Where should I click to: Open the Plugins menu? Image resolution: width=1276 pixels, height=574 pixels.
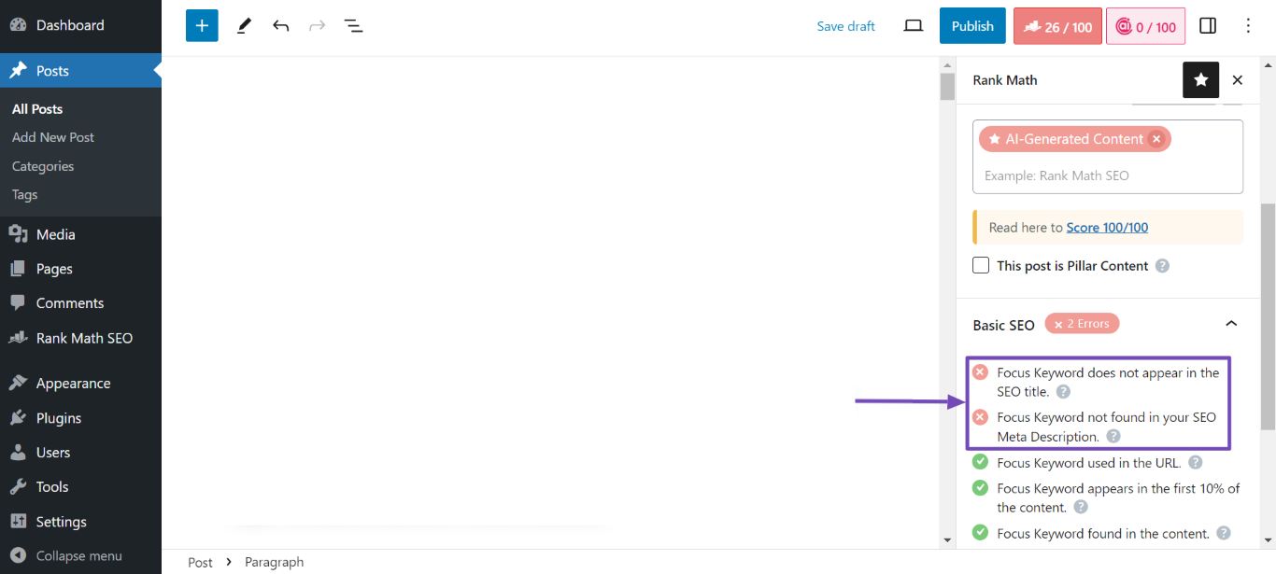click(80, 418)
